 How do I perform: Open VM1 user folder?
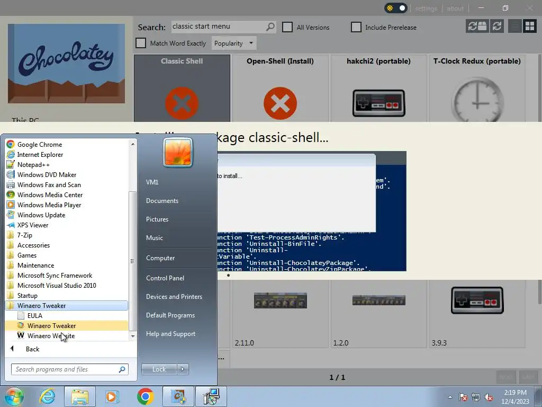click(152, 182)
